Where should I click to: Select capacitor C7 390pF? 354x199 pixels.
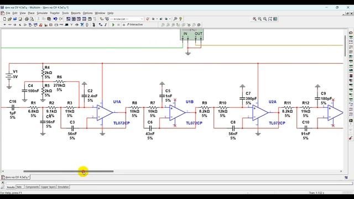242,98
